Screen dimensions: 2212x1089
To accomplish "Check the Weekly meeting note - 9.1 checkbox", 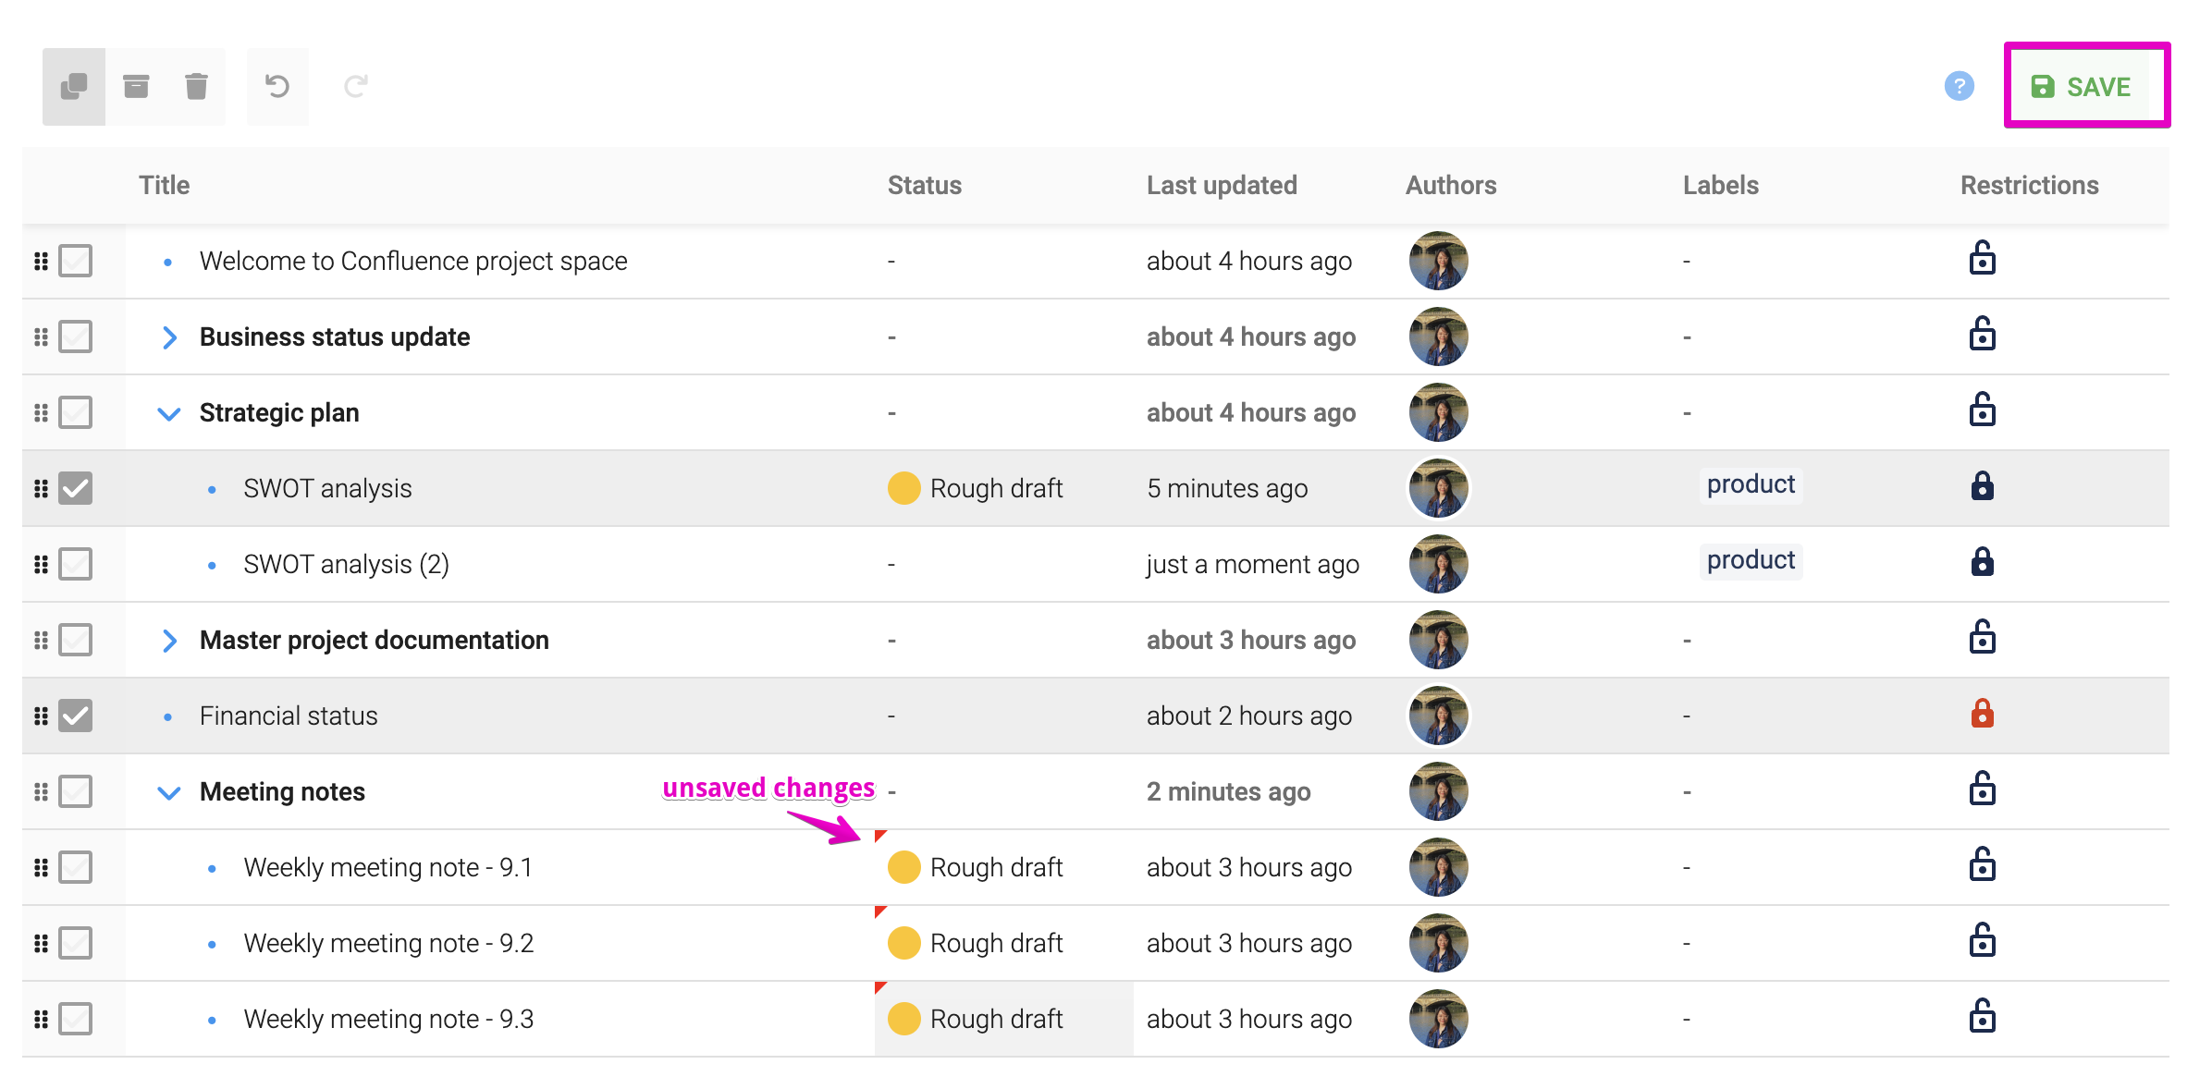I will click(77, 867).
